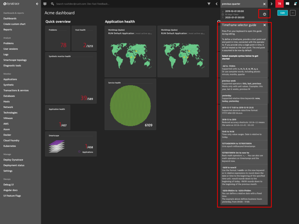299x224 pixels.
Task: Select AWS in the sidebar
Action: pos(6,124)
